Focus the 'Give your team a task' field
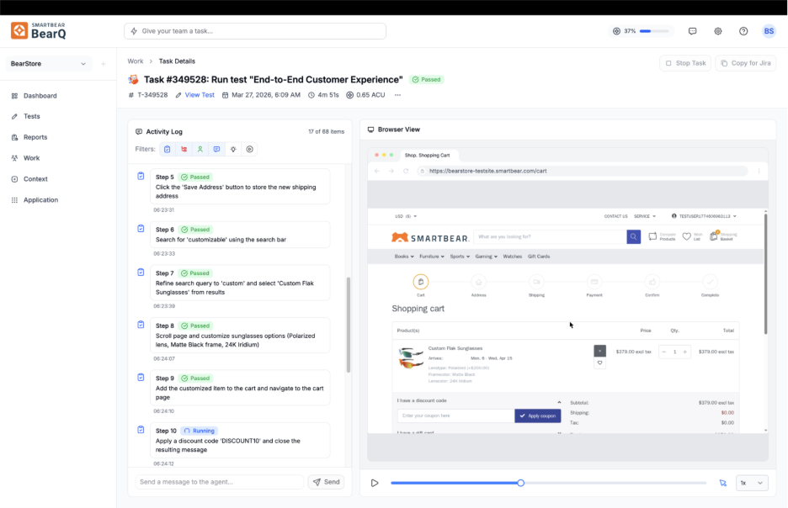 click(x=255, y=31)
